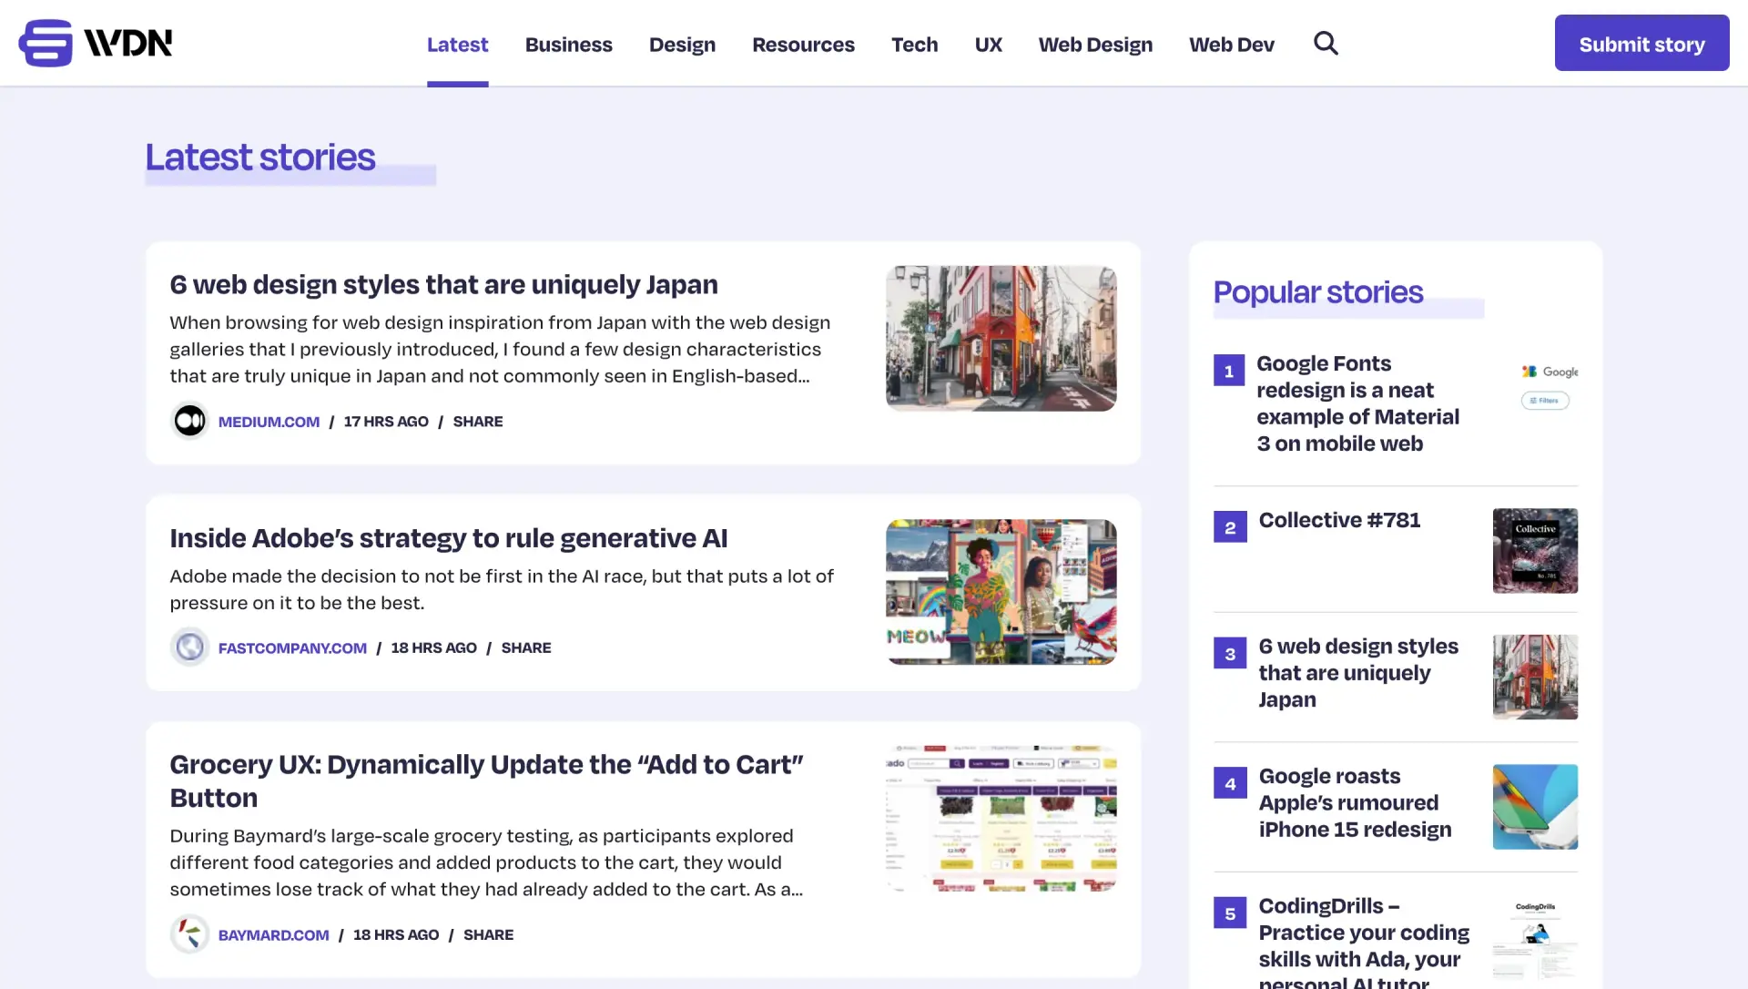Click the Adobe generative AI article thumbnail
The width and height of the screenshot is (1748, 989).
point(1000,590)
